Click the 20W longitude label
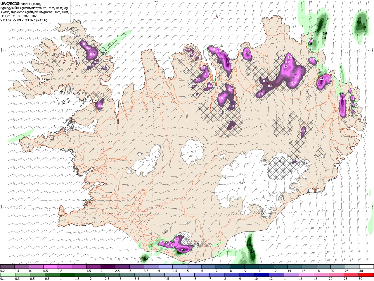The image size is (374, 281). (155, 1)
